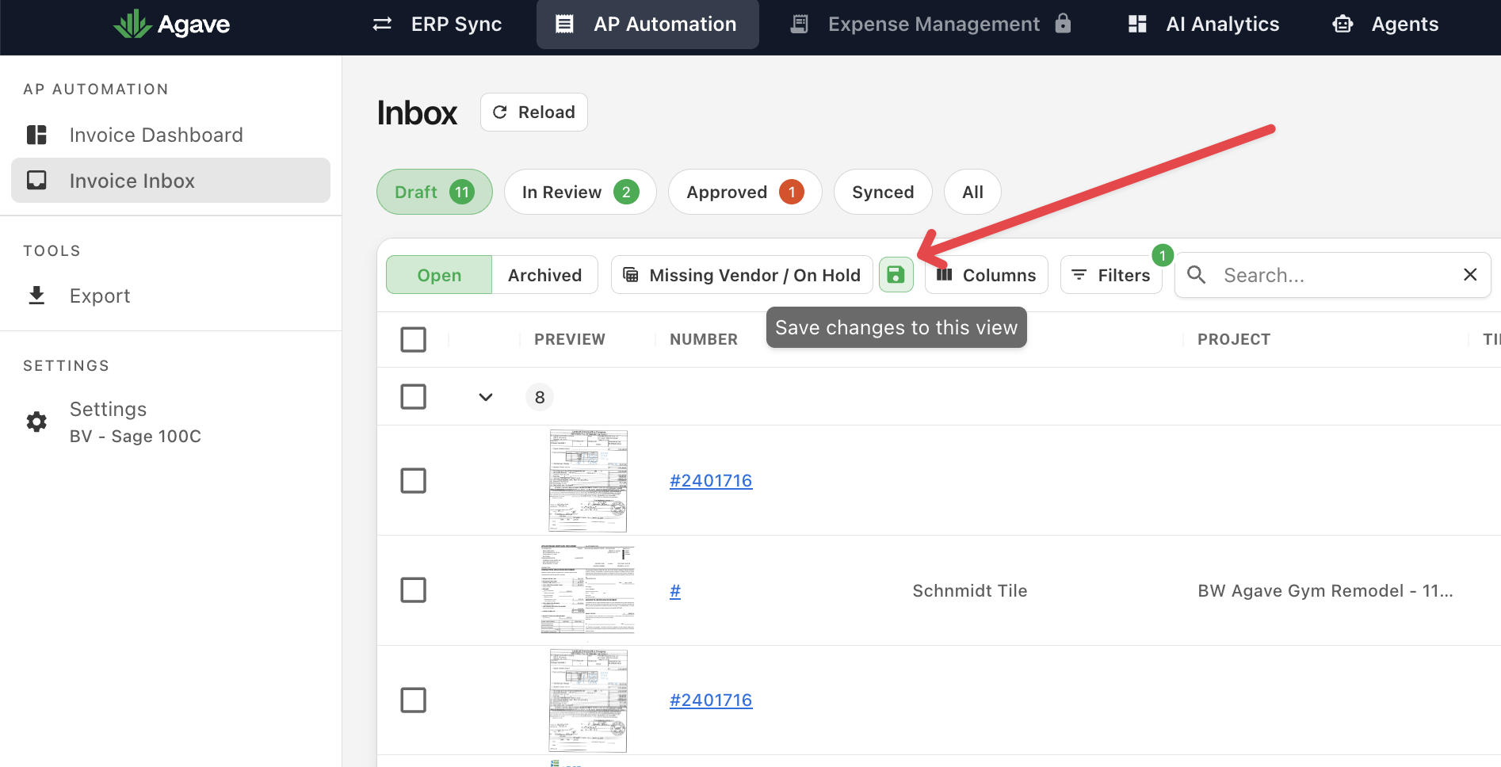Select the first #2401716 invoice row checkbox
Screen dimensions: 1501x767
pyautogui.click(x=414, y=480)
